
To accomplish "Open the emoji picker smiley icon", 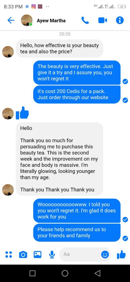I will coord(105,254).
